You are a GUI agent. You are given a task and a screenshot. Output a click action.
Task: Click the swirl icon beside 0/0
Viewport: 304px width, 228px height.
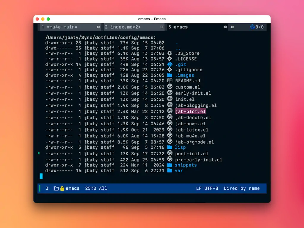(252, 27)
